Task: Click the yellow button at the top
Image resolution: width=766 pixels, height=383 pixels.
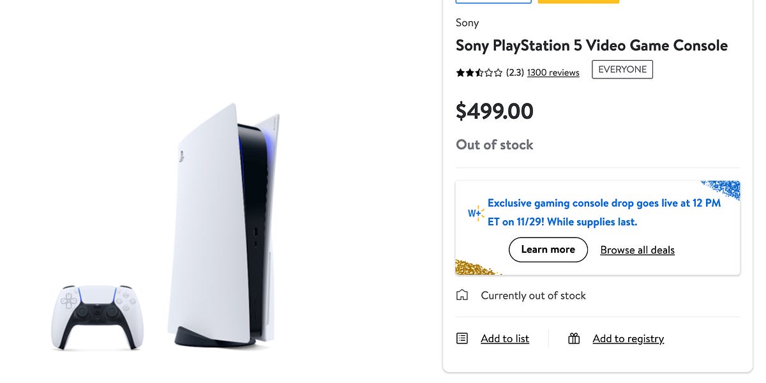Action: (578, 1)
